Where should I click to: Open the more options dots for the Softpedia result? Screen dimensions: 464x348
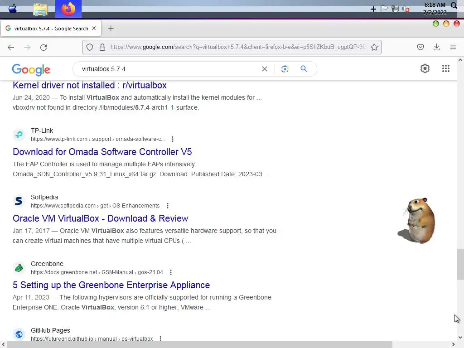[x=168, y=206]
